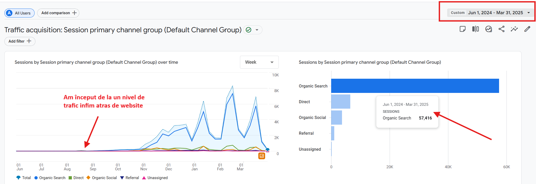The width and height of the screenshot is (536, 184).
Task: Toggle the Referral series in the legend
Action: 129,178
